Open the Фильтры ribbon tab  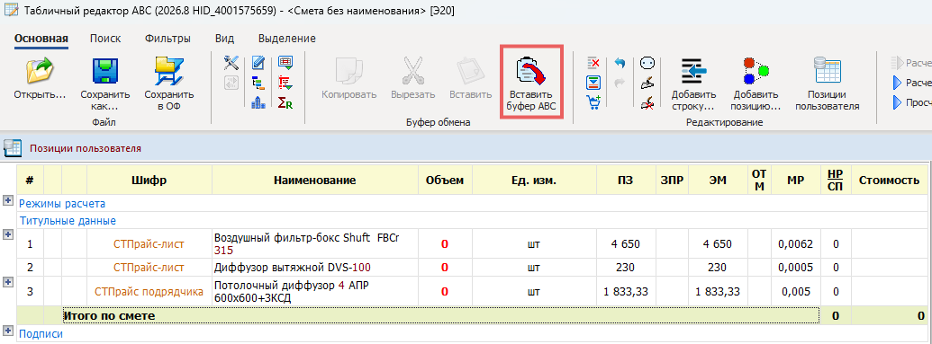point(167,39)
